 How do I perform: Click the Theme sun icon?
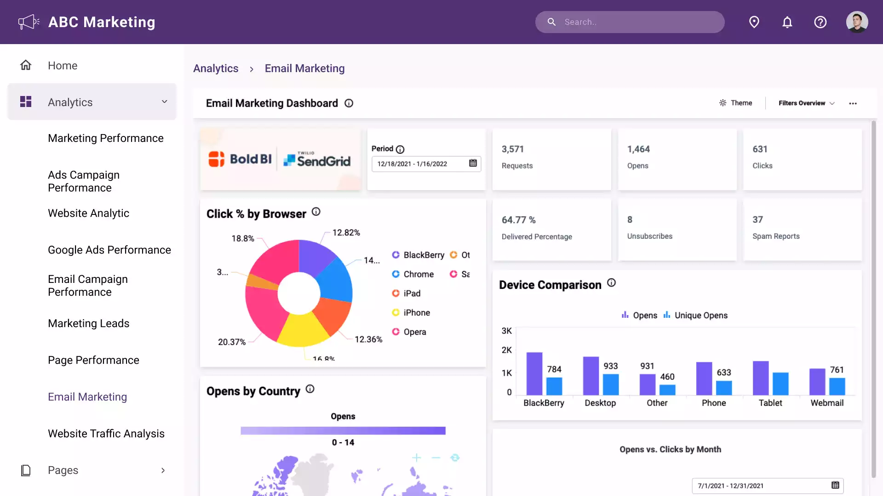[723, 103]
